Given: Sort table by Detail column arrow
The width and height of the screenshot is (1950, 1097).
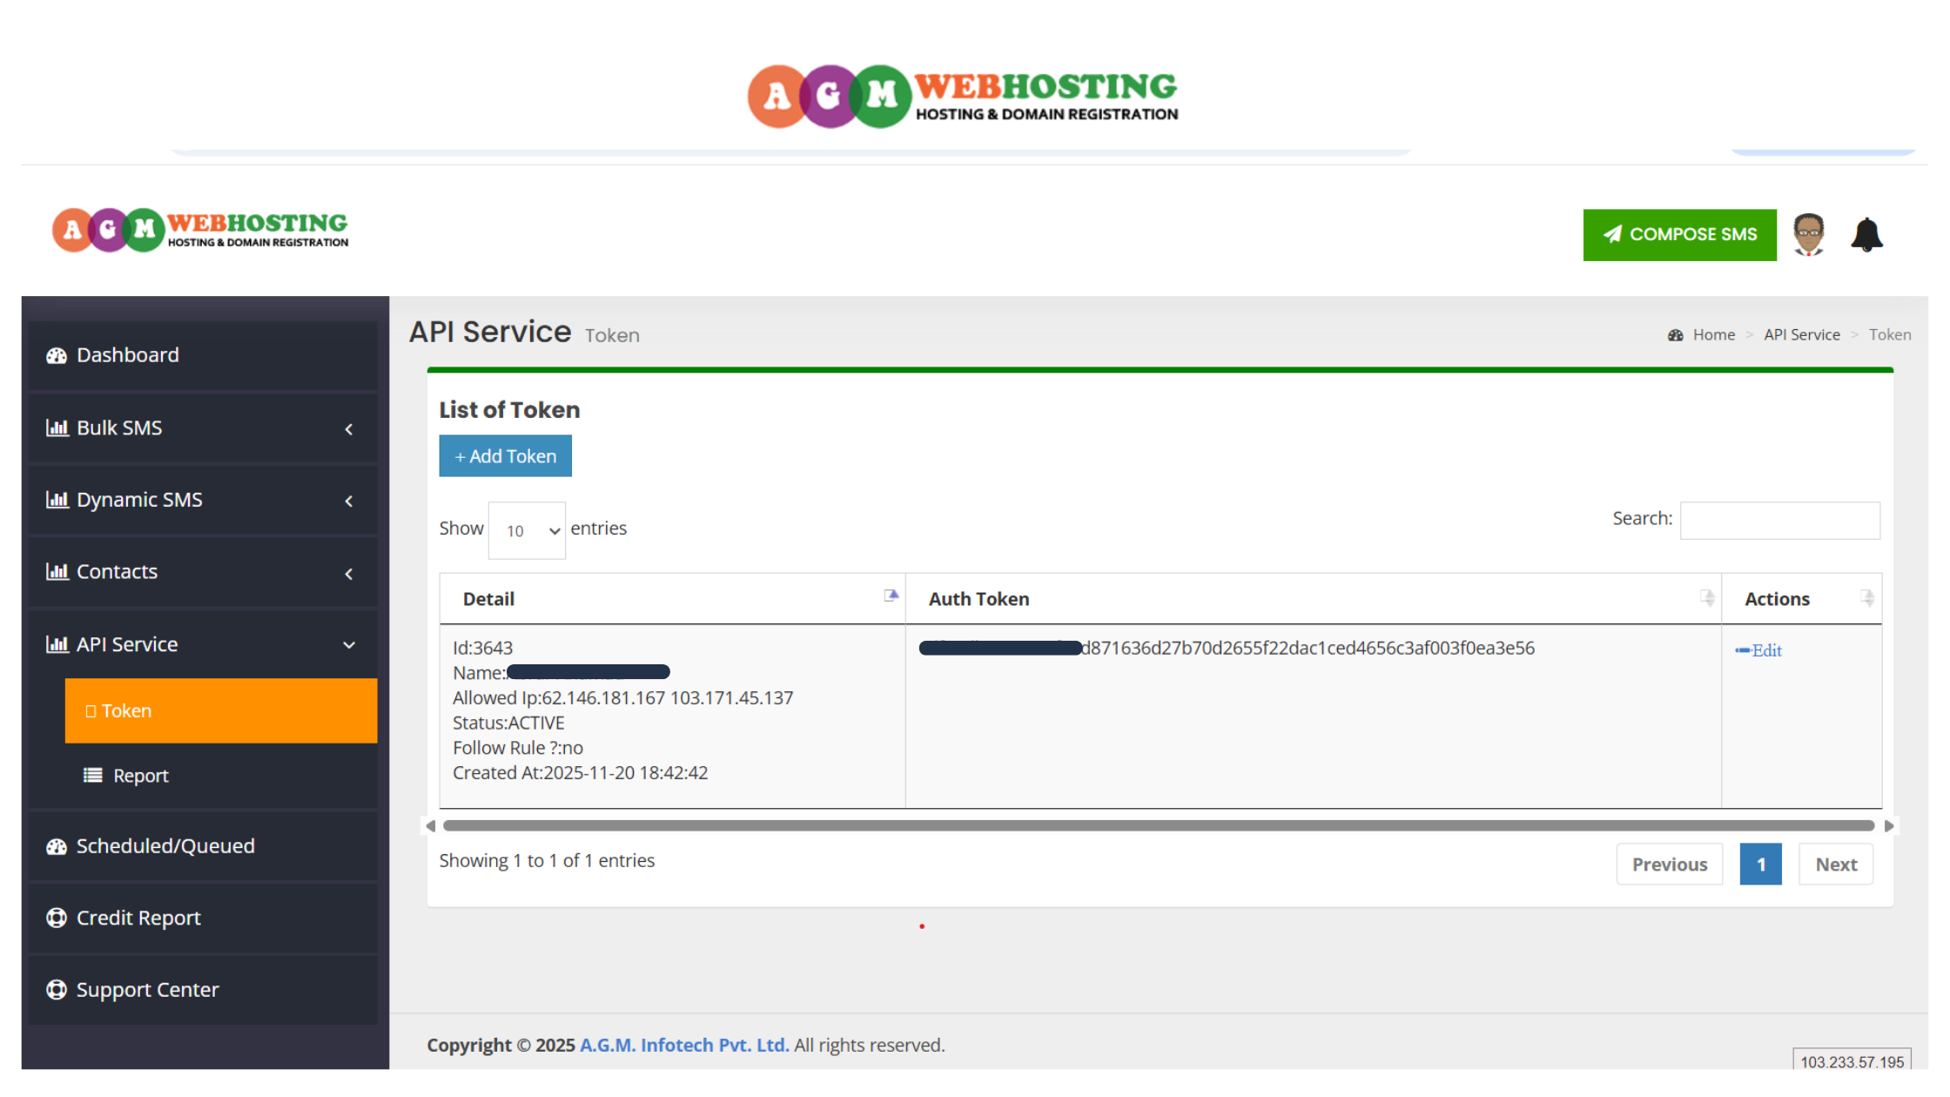Looking at the screenshot, I should pyautogui.click(x=891, y=596).
